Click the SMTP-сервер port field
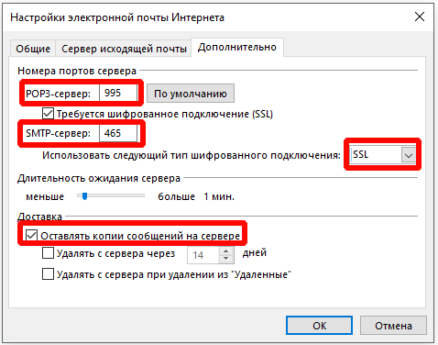 (118, 133)
